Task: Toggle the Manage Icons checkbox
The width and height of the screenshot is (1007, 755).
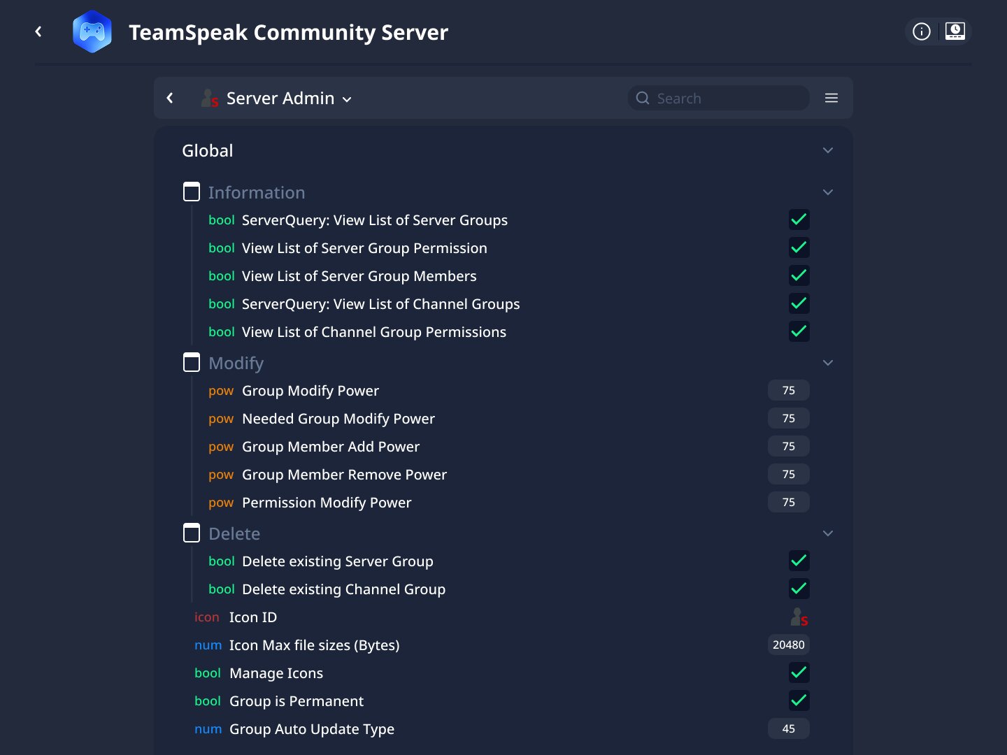Action: click(x=799, y=673)
